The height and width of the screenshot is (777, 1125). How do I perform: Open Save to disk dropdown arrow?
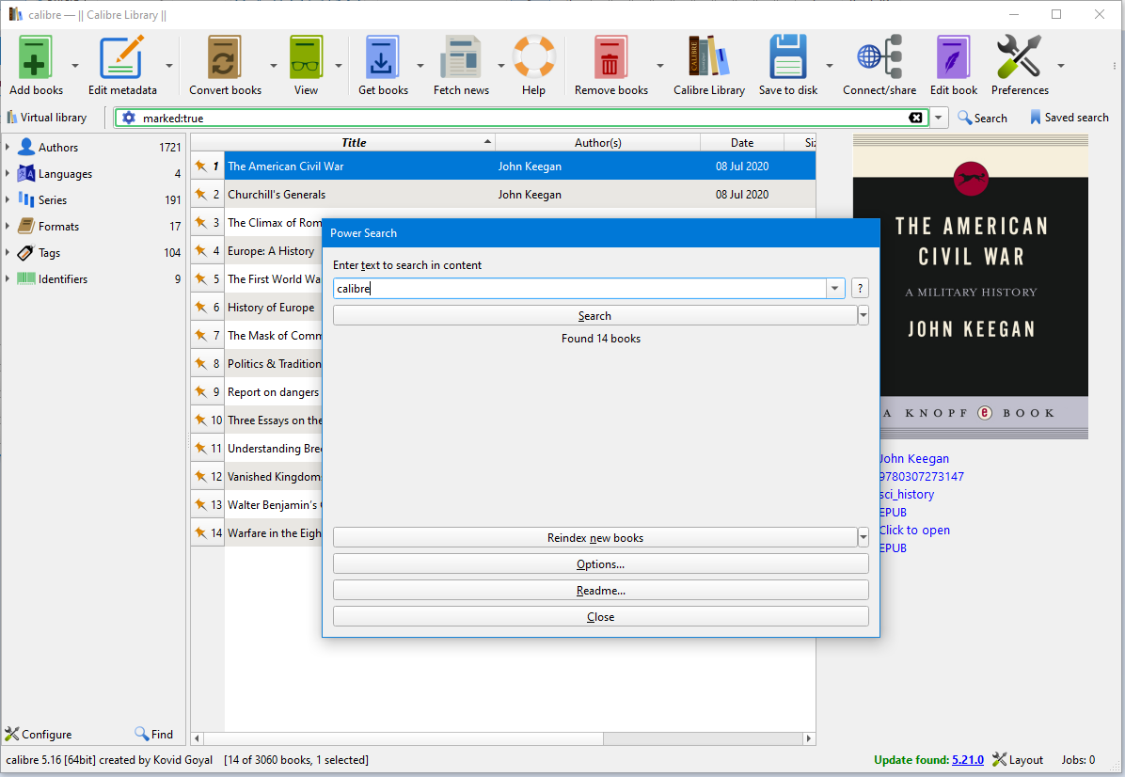point(830,65)
